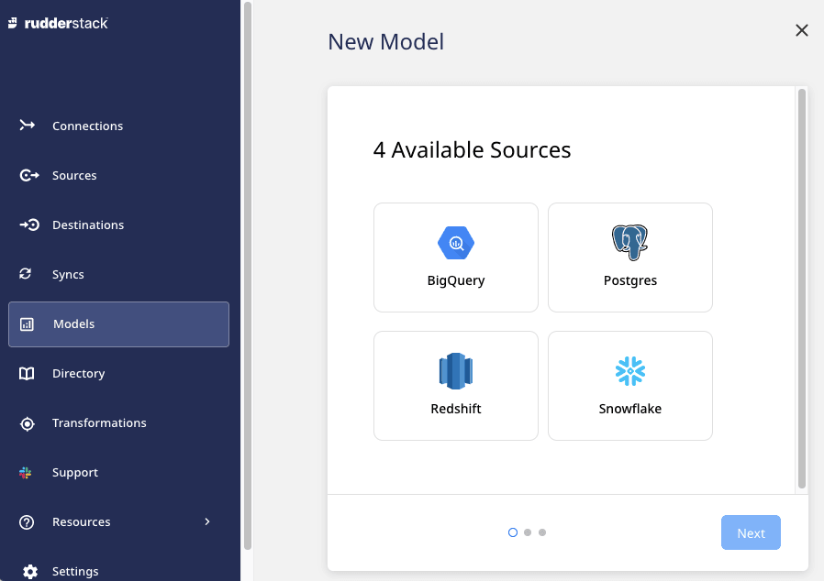This screenshot has width=824, height=581.
Task: Open the Models menu item
Action: click(118, 324)
